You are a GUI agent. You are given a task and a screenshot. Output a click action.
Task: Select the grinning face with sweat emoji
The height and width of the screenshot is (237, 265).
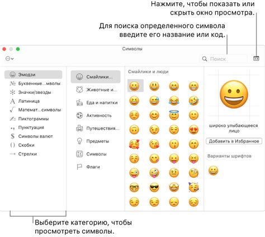pyautogui.click(x=154, y=101)
